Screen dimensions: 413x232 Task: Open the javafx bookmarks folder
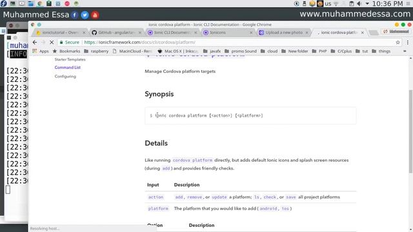pos(212,51)
